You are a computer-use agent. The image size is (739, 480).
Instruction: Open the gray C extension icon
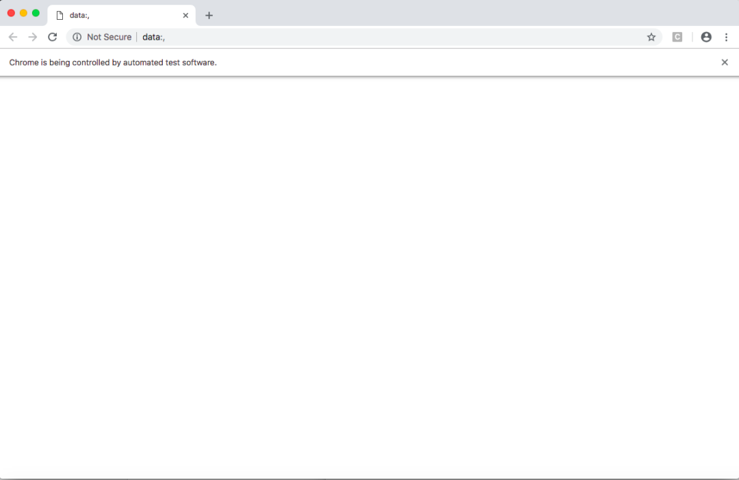coord(677,37)
